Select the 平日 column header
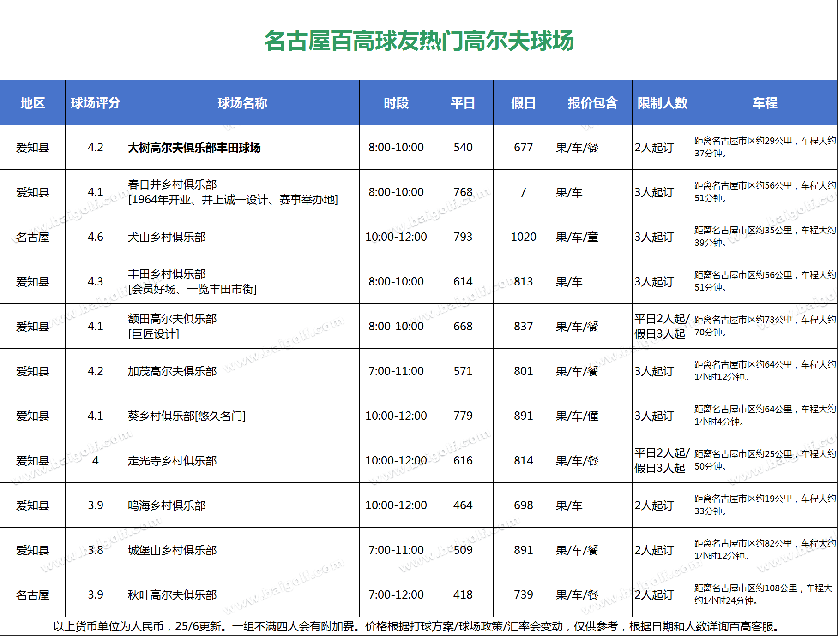Screen dimensions: 838x636 (463, 103)
